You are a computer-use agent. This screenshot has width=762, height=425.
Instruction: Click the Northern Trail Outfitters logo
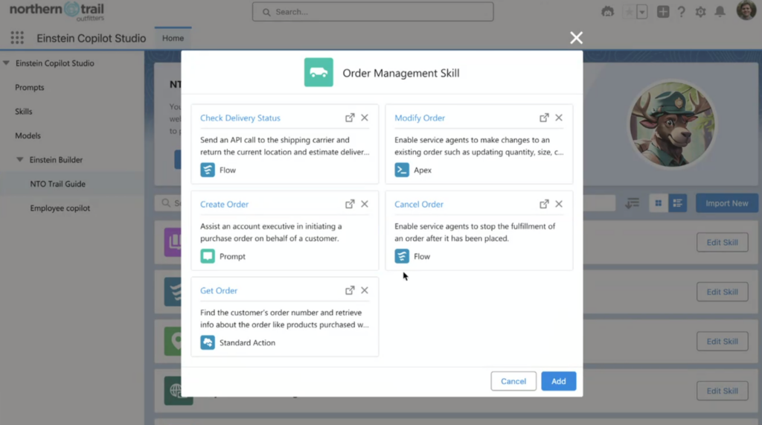[57, 10]
